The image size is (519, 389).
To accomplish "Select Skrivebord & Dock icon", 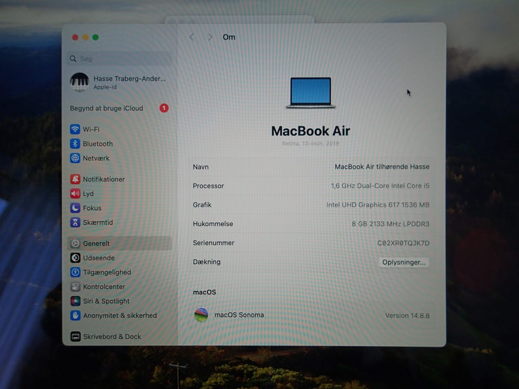I will [x=75, y=337].
